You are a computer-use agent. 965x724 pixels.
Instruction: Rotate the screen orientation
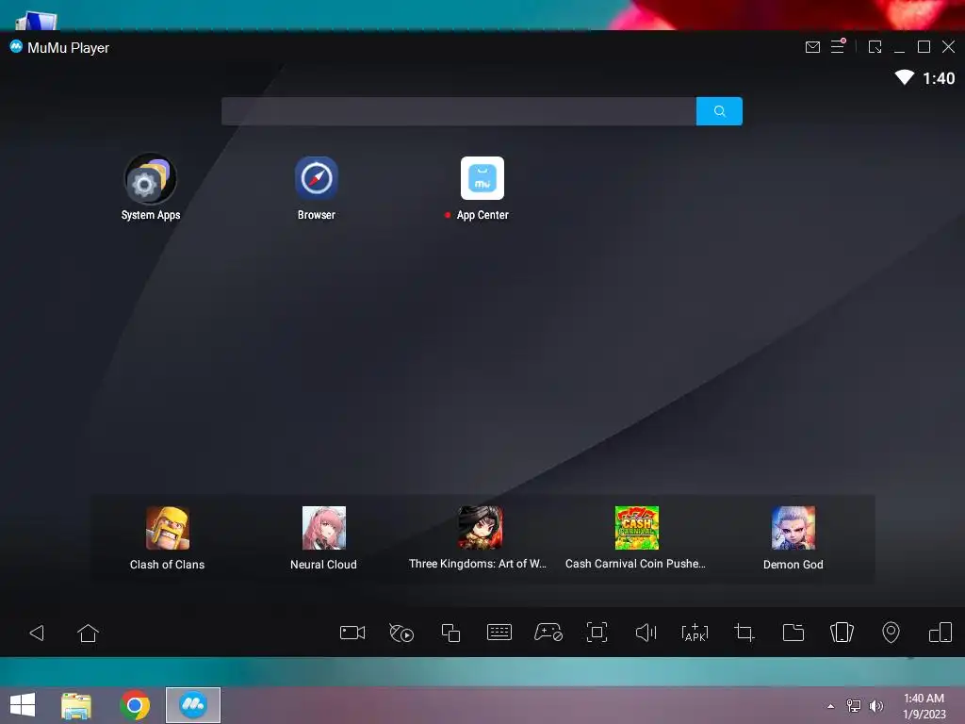940,633
